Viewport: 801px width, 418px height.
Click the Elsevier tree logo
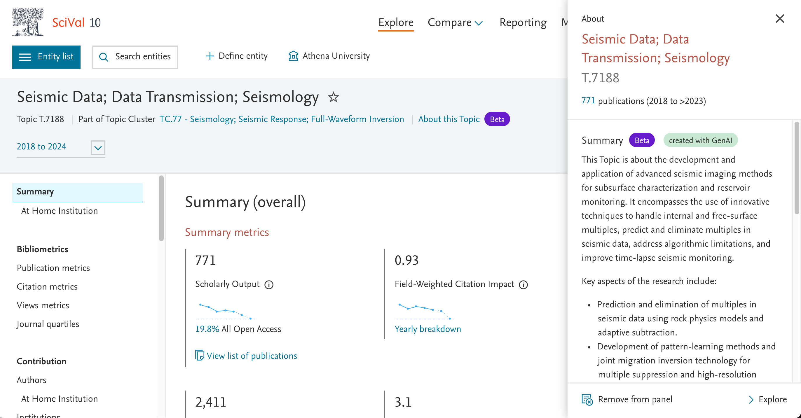28,22
